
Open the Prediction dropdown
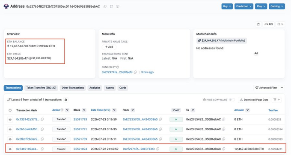[x=244, y=6]
